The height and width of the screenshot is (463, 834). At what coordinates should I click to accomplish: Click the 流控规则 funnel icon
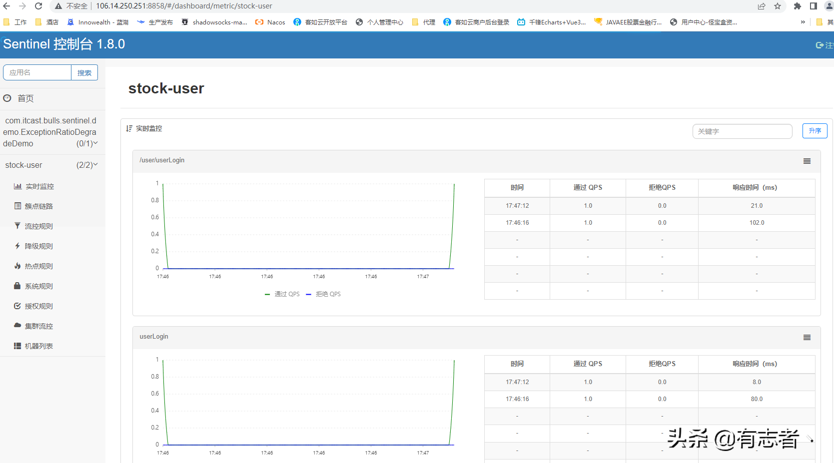coord(17,226)
